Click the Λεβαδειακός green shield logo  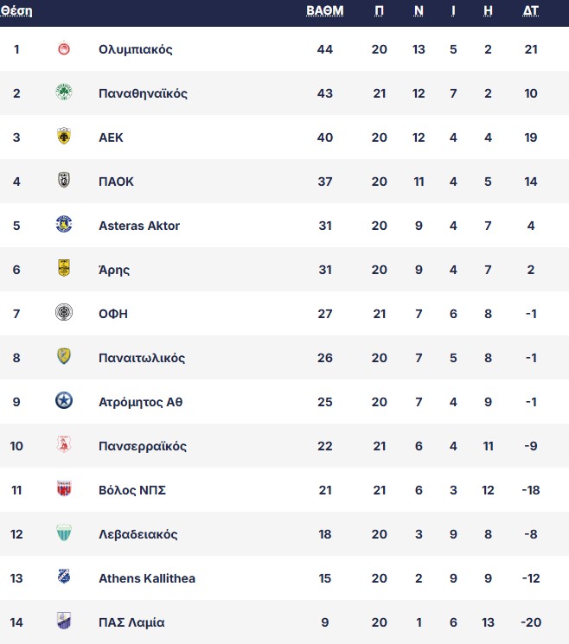(64, 532)
